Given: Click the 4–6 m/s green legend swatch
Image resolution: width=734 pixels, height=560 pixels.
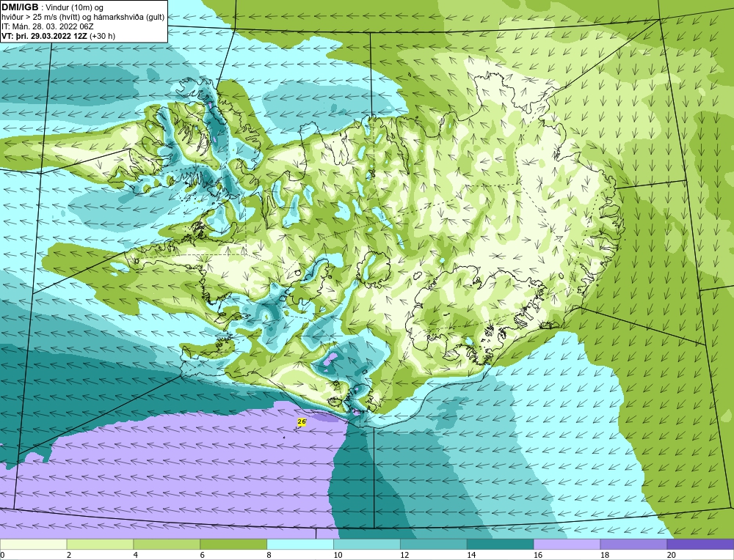Looking at the screenshot, I should [167, 544].
